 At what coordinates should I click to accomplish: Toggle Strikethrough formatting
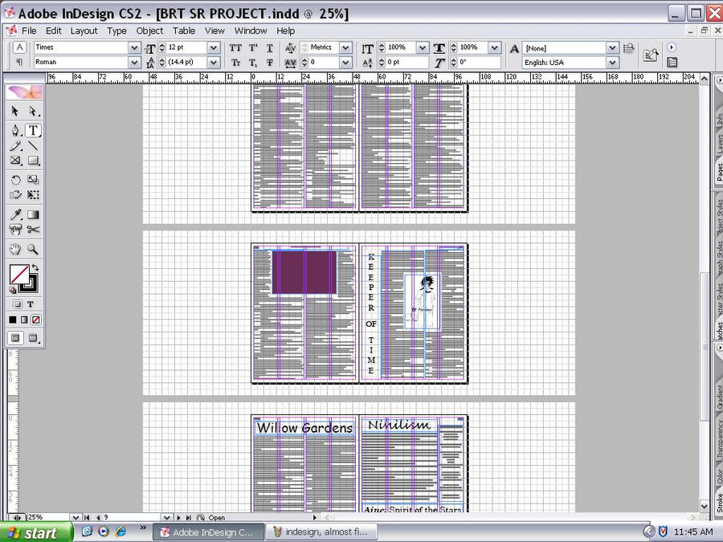[x=270, y=62]
